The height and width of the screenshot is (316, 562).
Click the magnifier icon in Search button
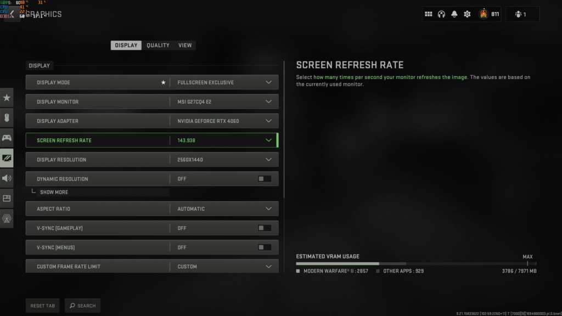point(72,306)
